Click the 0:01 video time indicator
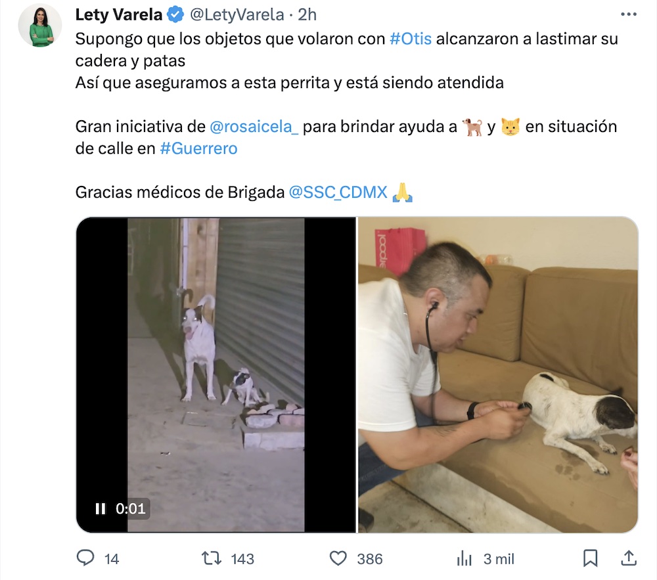The width and height of the screenshot is (657, 580). 131,509
